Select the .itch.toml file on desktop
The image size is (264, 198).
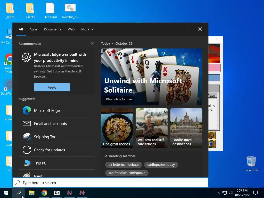point(50,10)
